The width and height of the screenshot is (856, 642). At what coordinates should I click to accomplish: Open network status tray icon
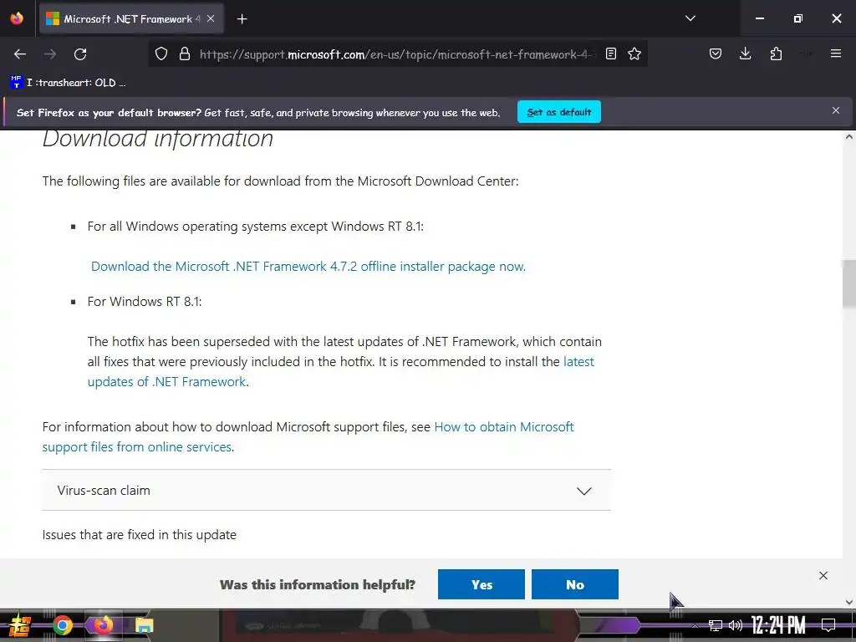coord(715,625)
